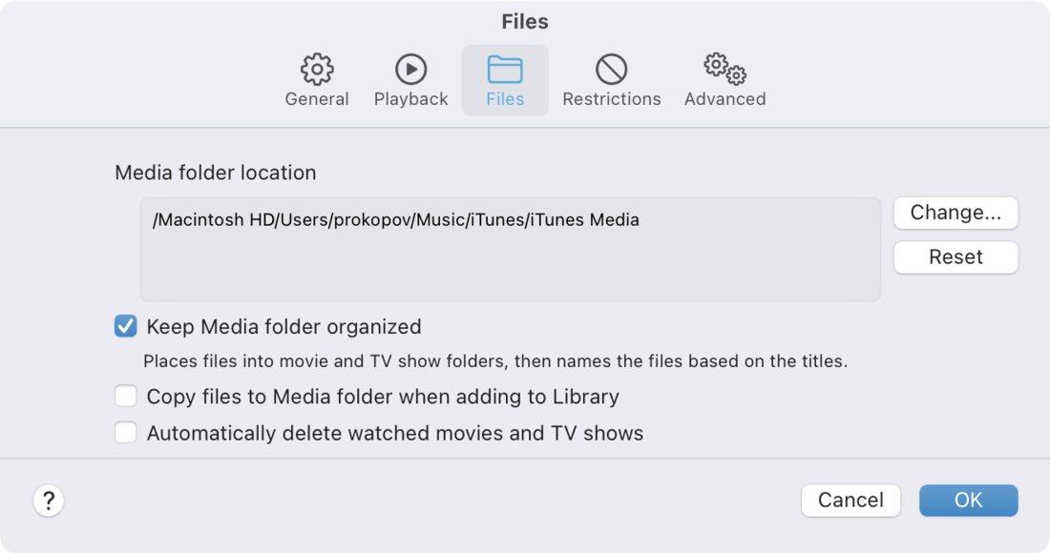The height and width of the screenshot is (553, 1050).
Task: Open the Advanced double-gear icon
Action: click(725, 69)
